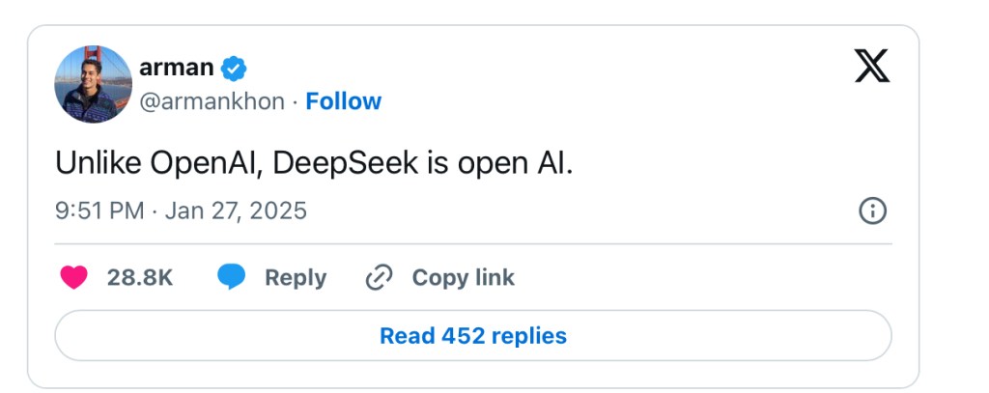Click the chain link copy icon
This screenshot has width=989, height=393.
(x=379, y=278)
